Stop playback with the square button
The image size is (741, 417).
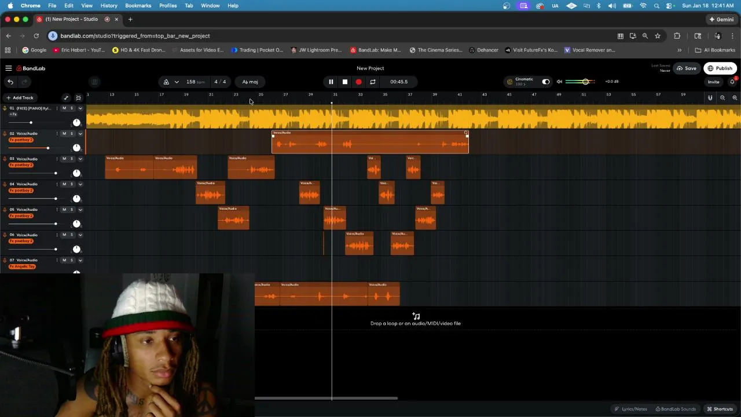click(x=344, y=82)
